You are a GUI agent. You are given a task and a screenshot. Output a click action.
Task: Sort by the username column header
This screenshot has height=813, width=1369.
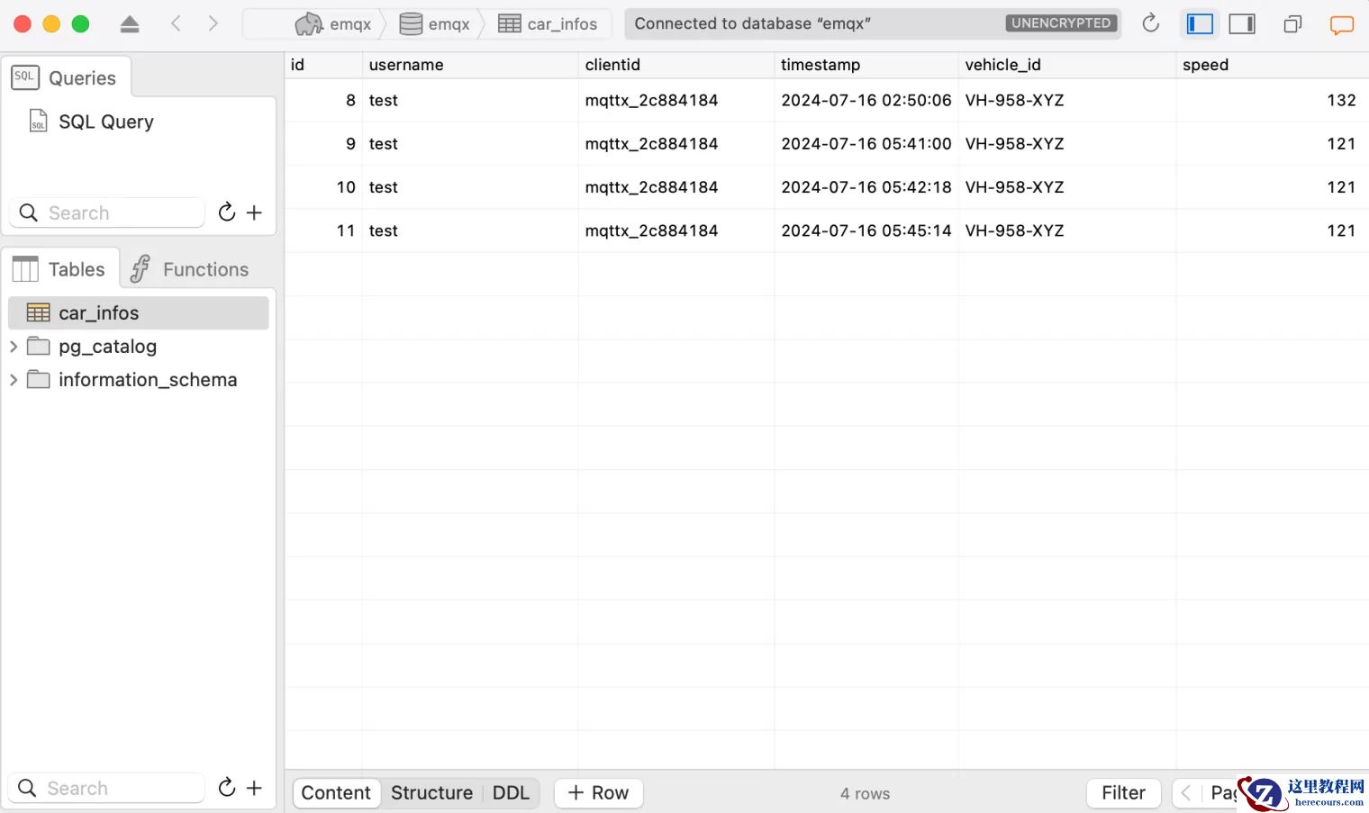pos(470,65)
